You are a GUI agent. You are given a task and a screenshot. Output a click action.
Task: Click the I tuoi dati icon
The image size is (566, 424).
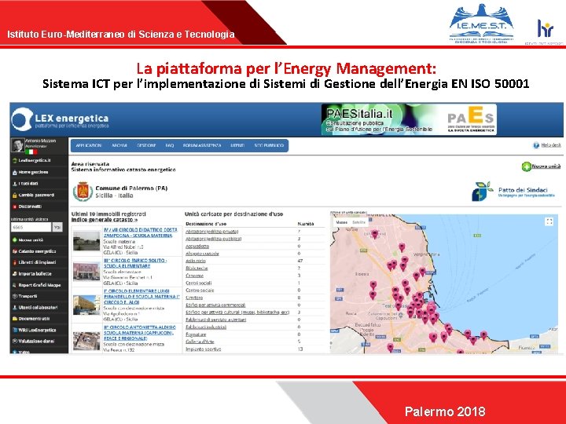[15, 184]
